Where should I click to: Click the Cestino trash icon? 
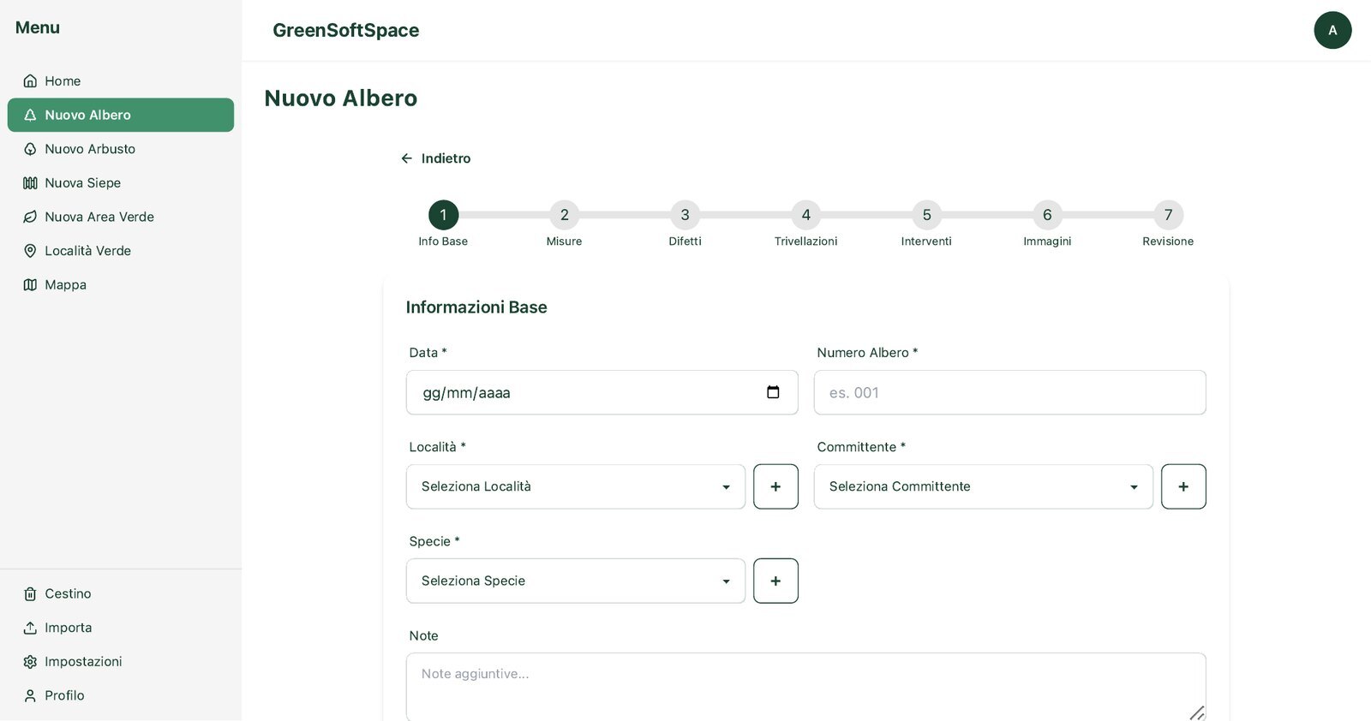[x=30, y=594]
